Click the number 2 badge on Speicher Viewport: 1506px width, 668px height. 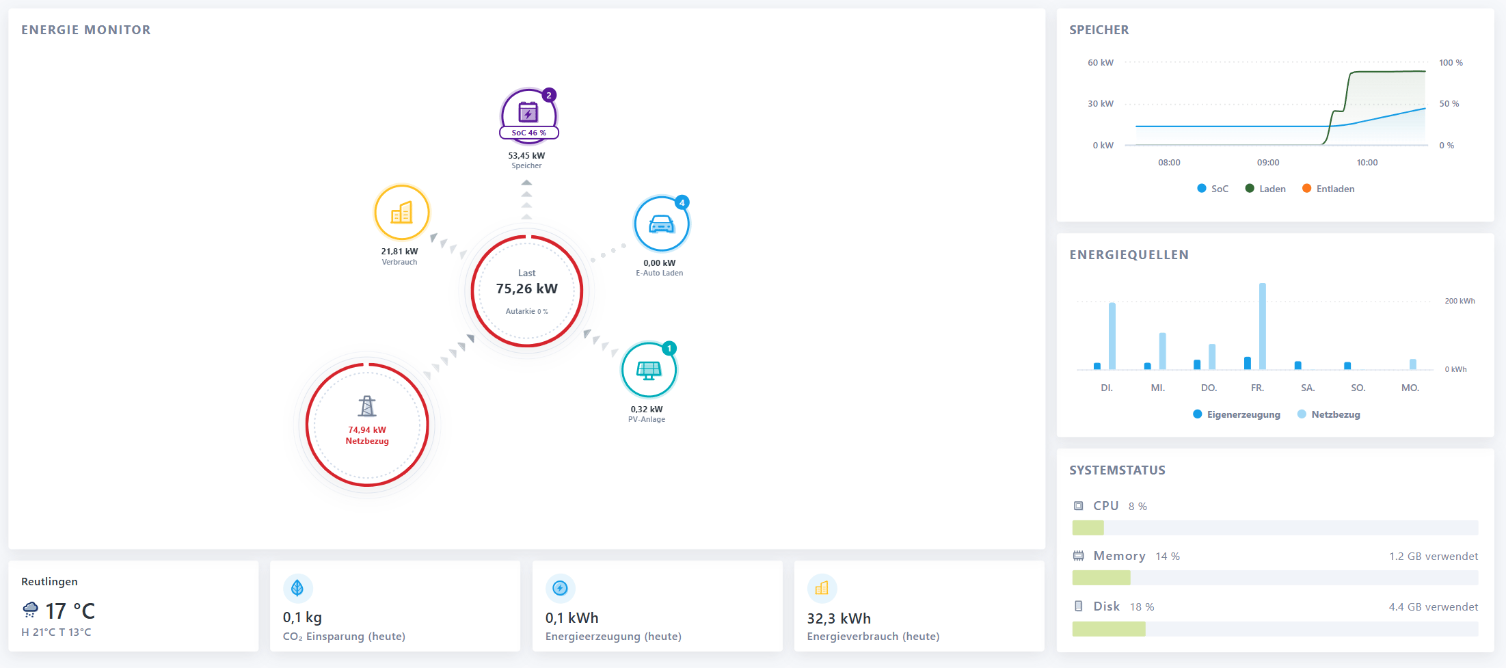(x=549, y=95)
